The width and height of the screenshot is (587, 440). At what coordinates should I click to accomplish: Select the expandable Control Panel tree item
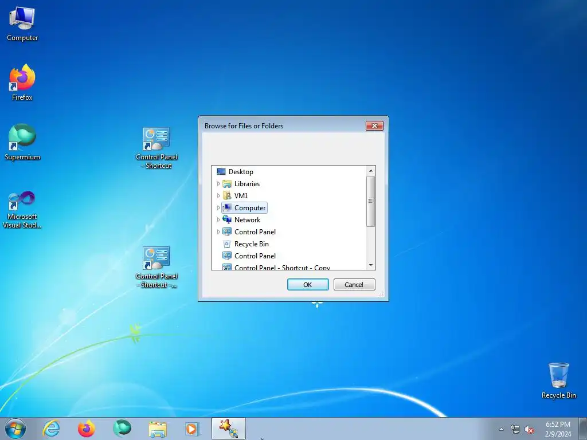point(255,231)
